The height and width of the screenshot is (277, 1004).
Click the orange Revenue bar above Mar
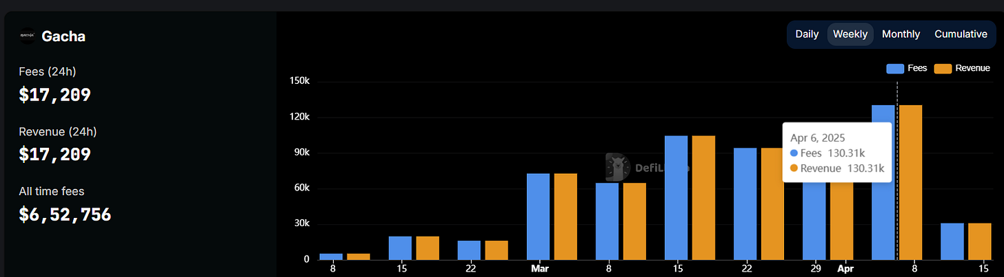coord(565,217)
